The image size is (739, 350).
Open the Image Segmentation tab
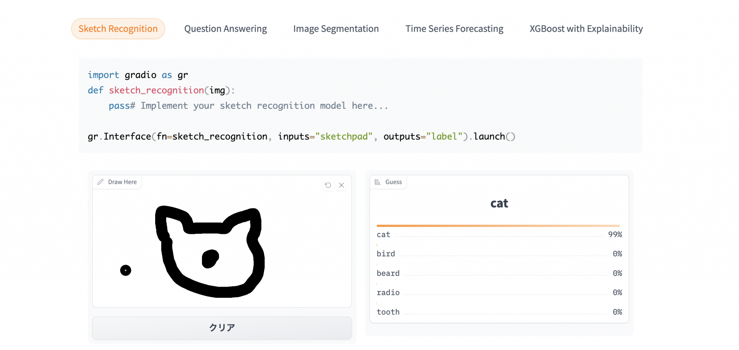[336, 28]
